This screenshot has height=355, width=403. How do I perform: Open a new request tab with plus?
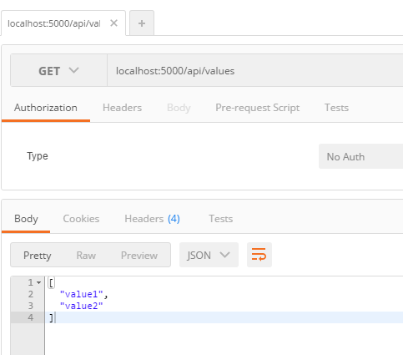click(x=142, y=23)
